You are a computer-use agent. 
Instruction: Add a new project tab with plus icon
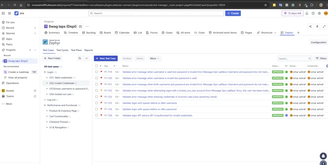click(298, 33)
